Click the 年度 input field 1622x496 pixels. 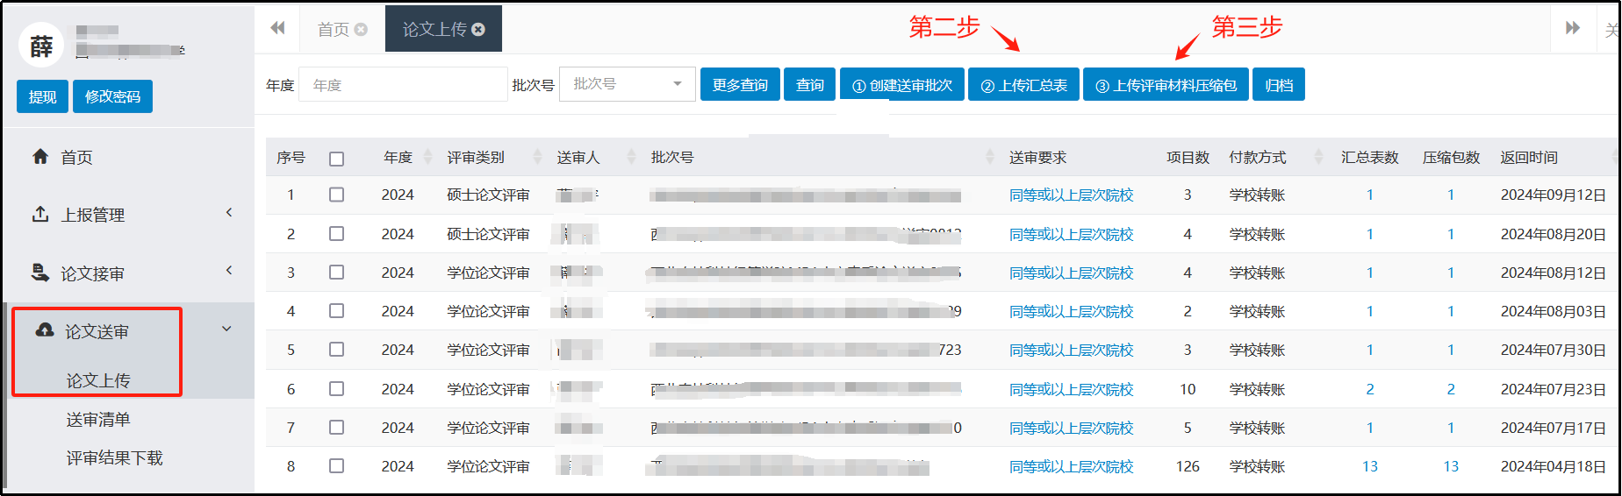(403, 84)
